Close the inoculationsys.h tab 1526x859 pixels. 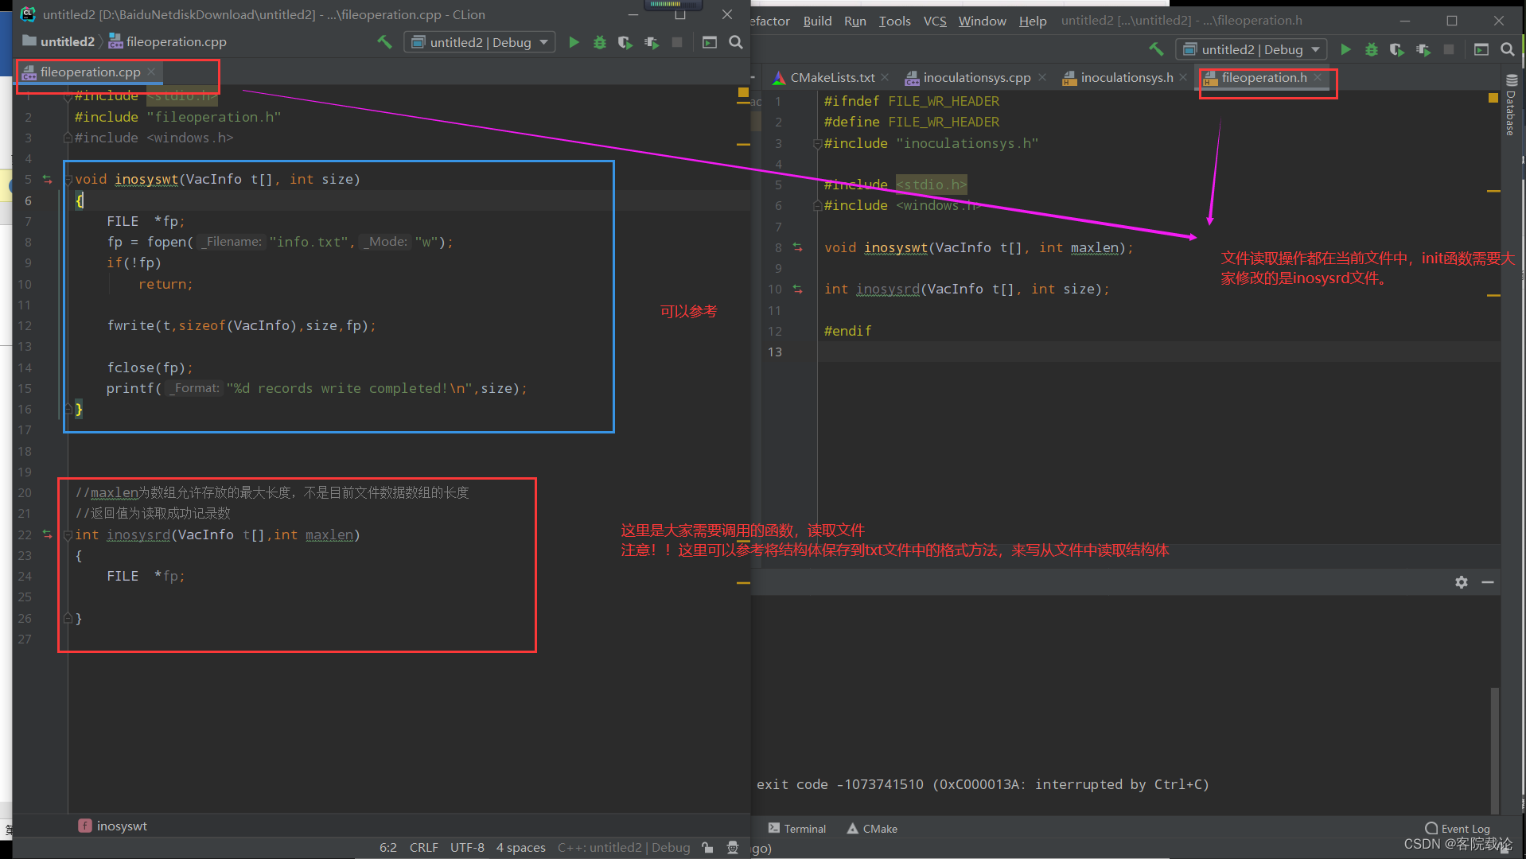[x=1183, y=78]
